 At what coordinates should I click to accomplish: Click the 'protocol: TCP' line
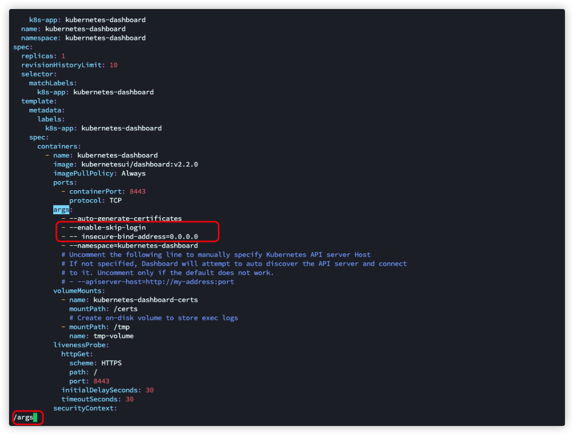[95, 200]
